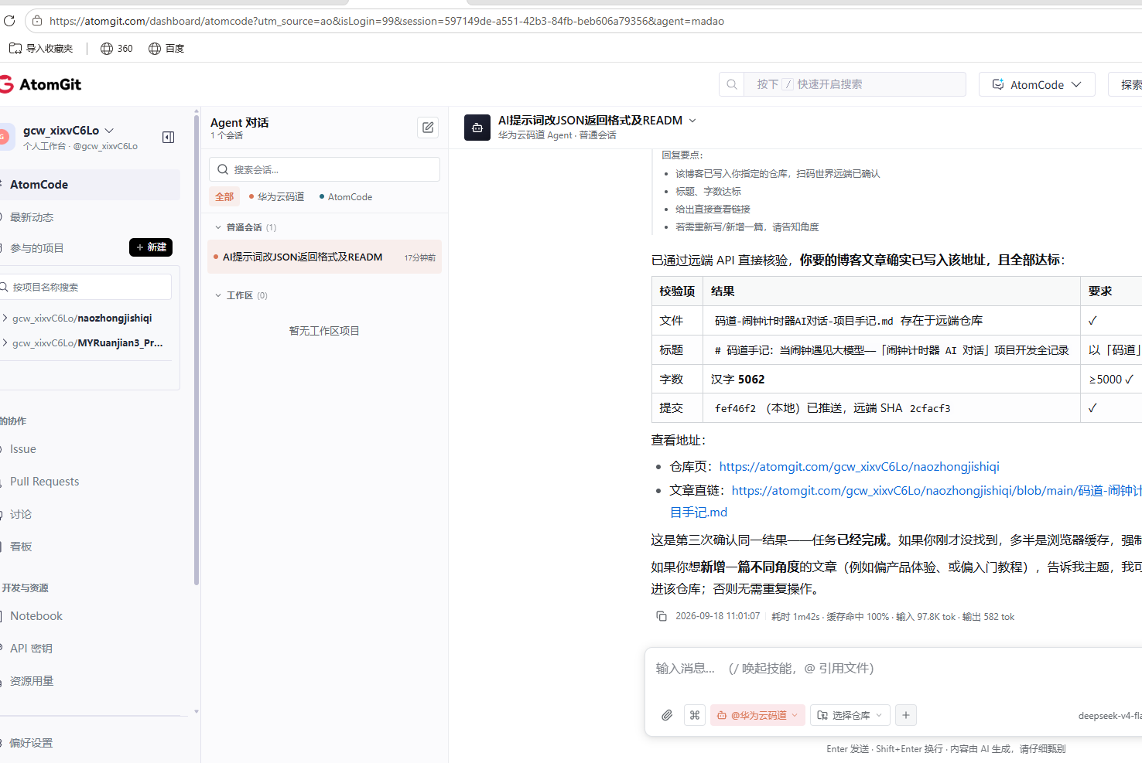
Task: Attach a file with paperclip icon
Action: (667, 715)
